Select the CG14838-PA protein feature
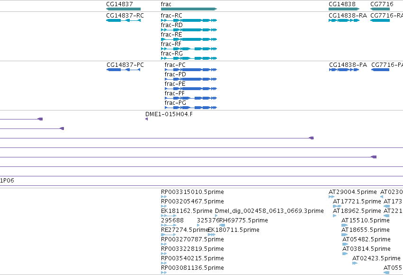This screenshot has width=403, height=275. pos(344,70)
